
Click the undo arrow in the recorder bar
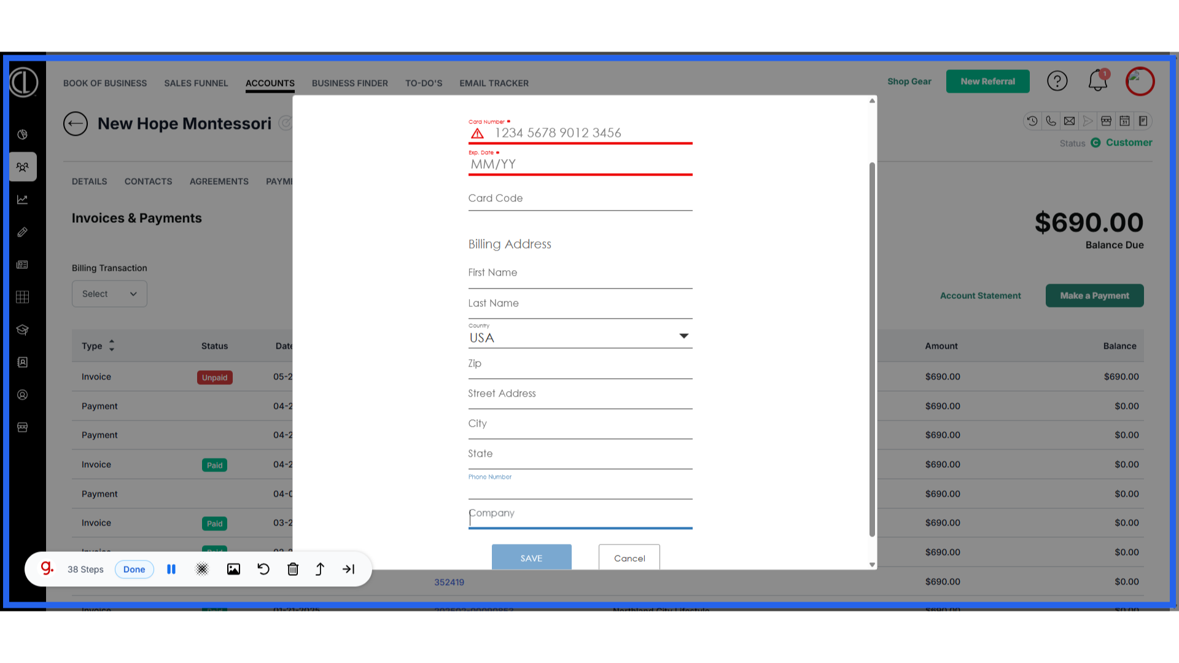tap(263, 569)
